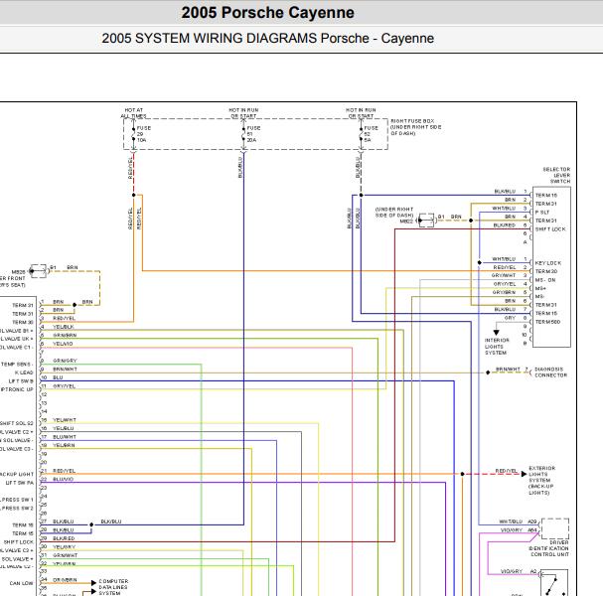Click the dashed Driver Identification Control Unit box
603x596 pixels.
555,528
